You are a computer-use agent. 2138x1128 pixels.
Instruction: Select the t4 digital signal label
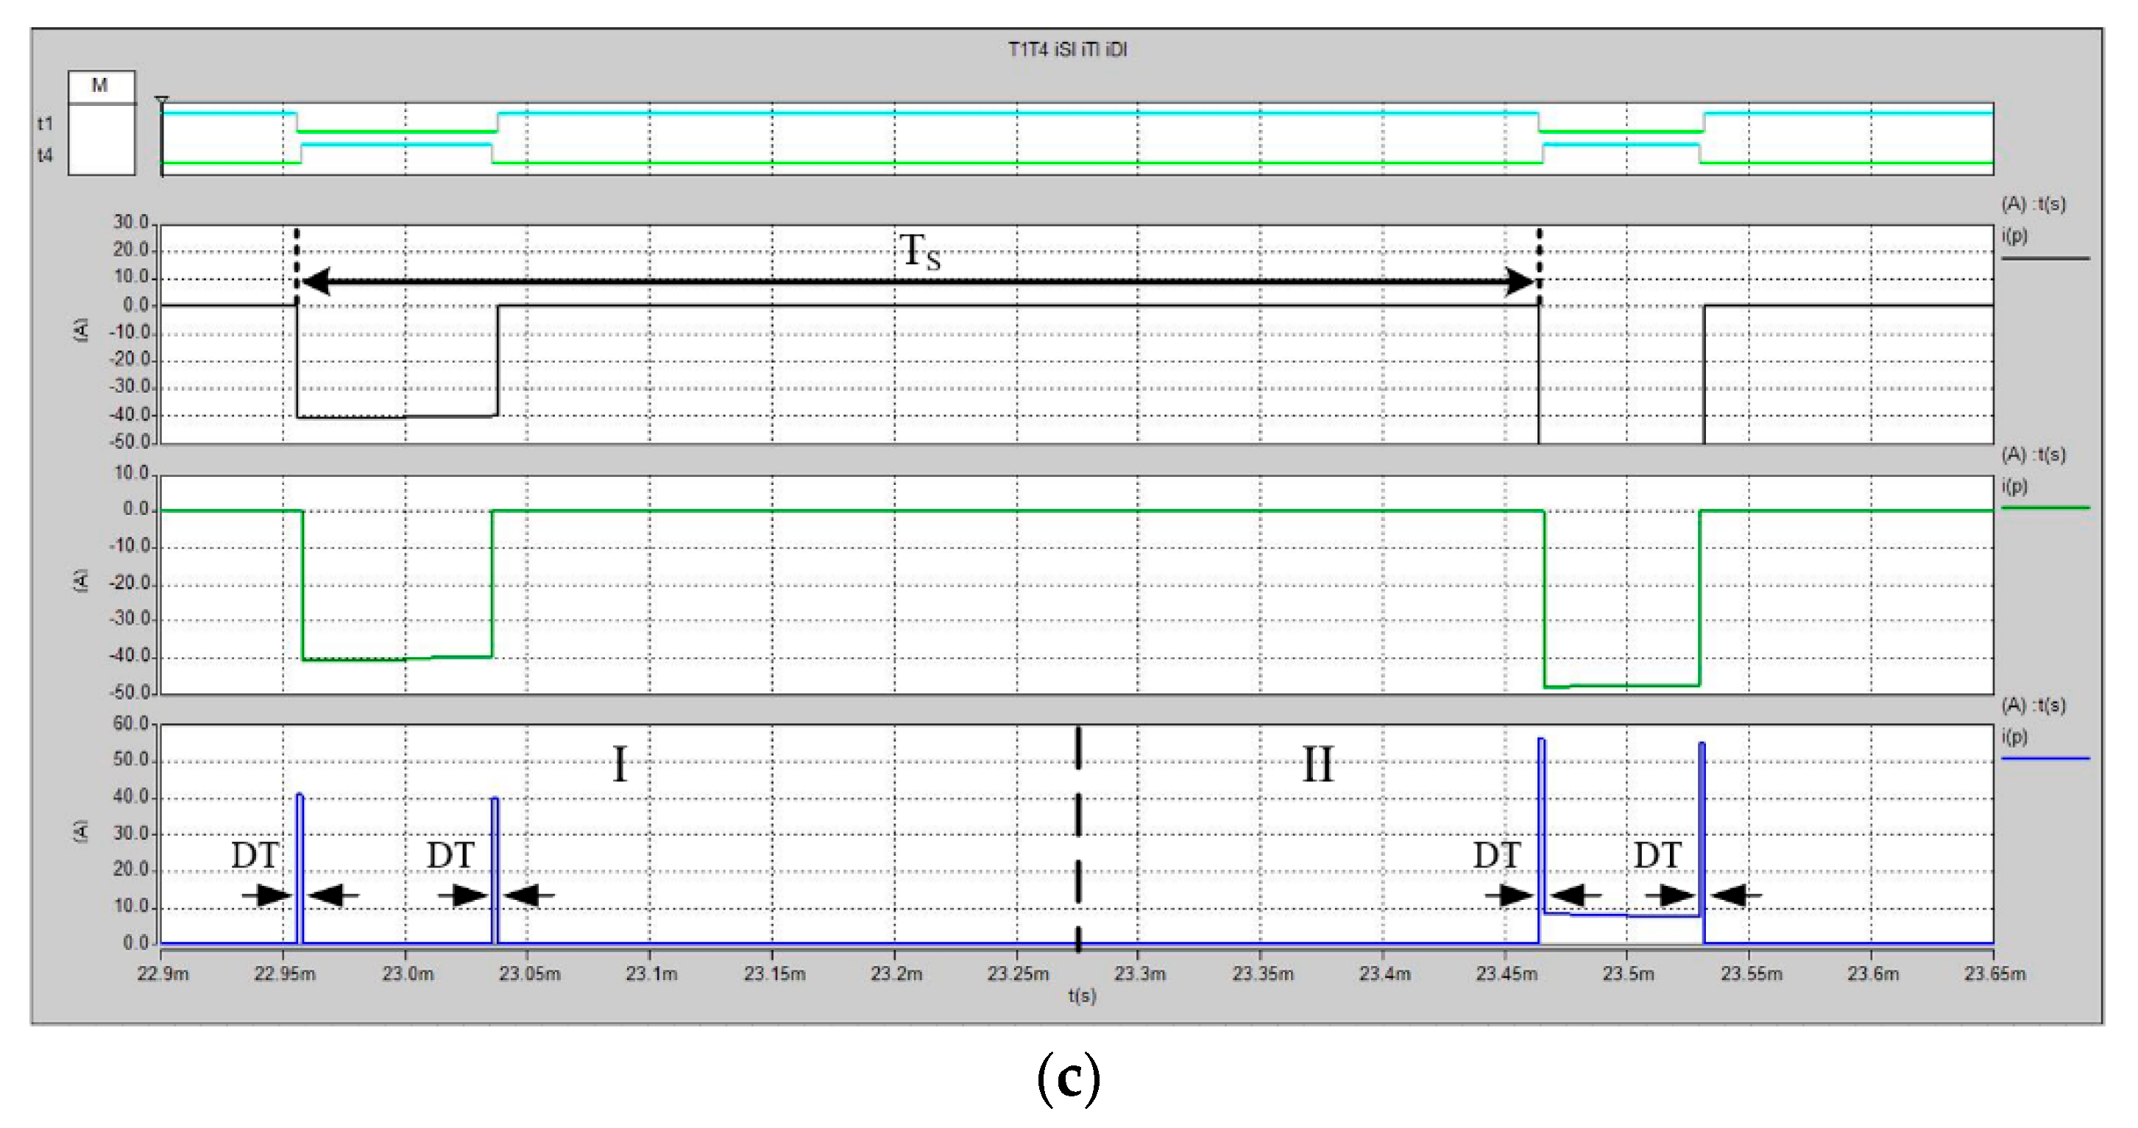[45, 155]
